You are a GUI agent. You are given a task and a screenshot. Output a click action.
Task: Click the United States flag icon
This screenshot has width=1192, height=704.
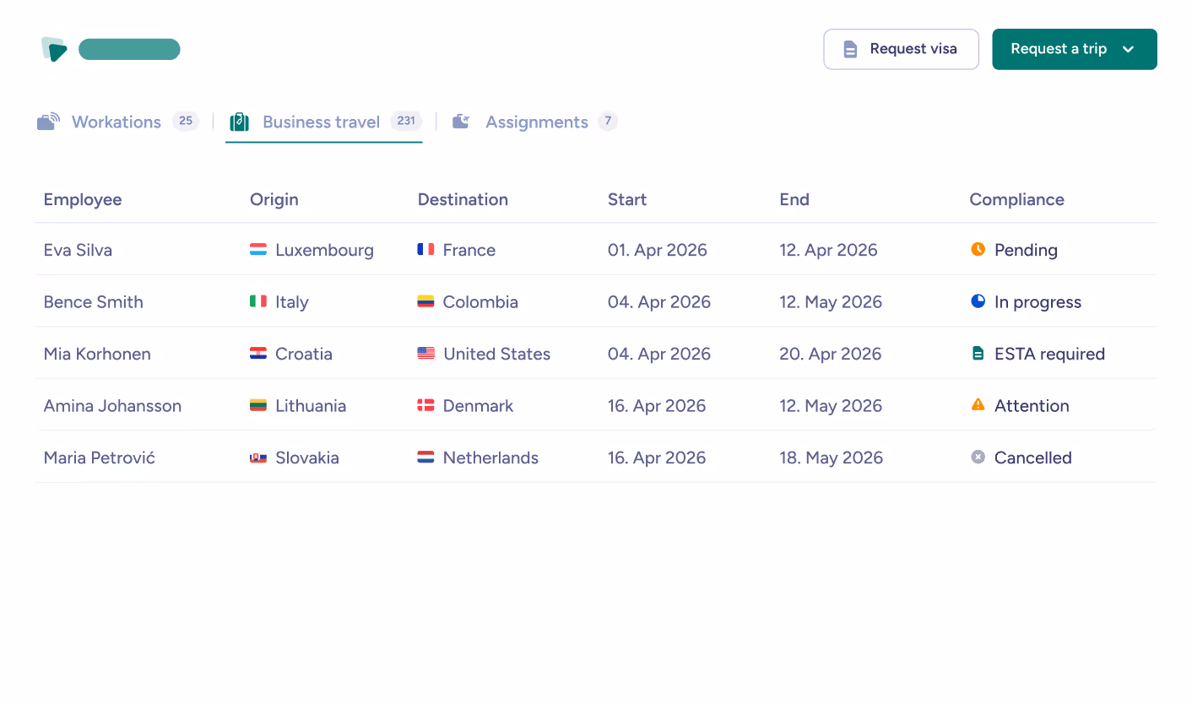tap(425, 354)
